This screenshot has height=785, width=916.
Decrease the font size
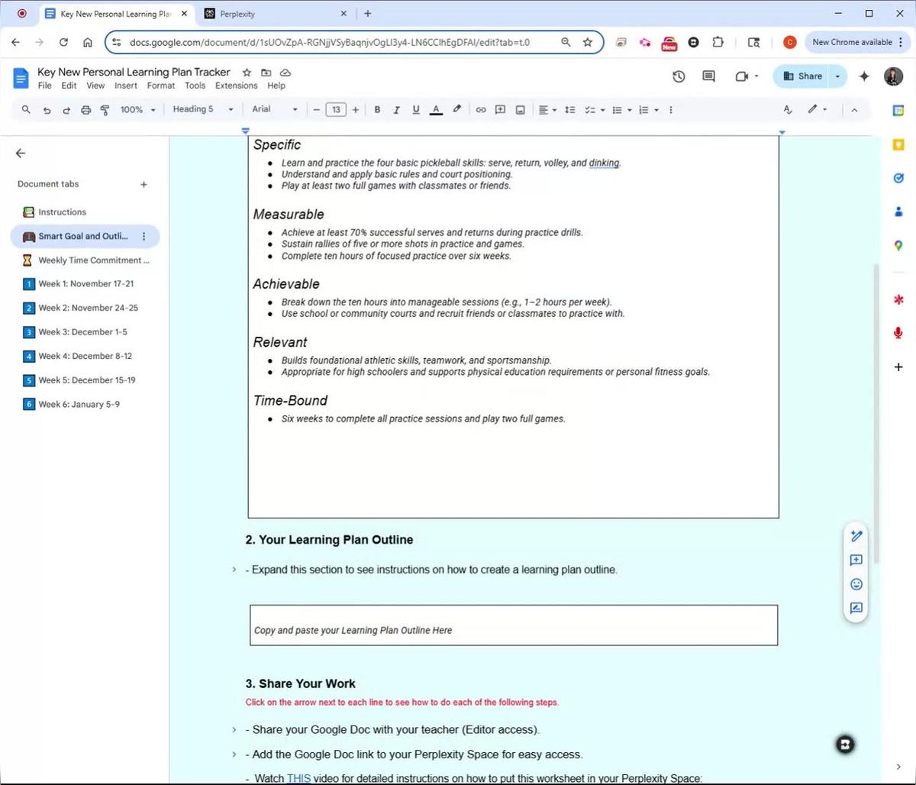click(317, 110)
